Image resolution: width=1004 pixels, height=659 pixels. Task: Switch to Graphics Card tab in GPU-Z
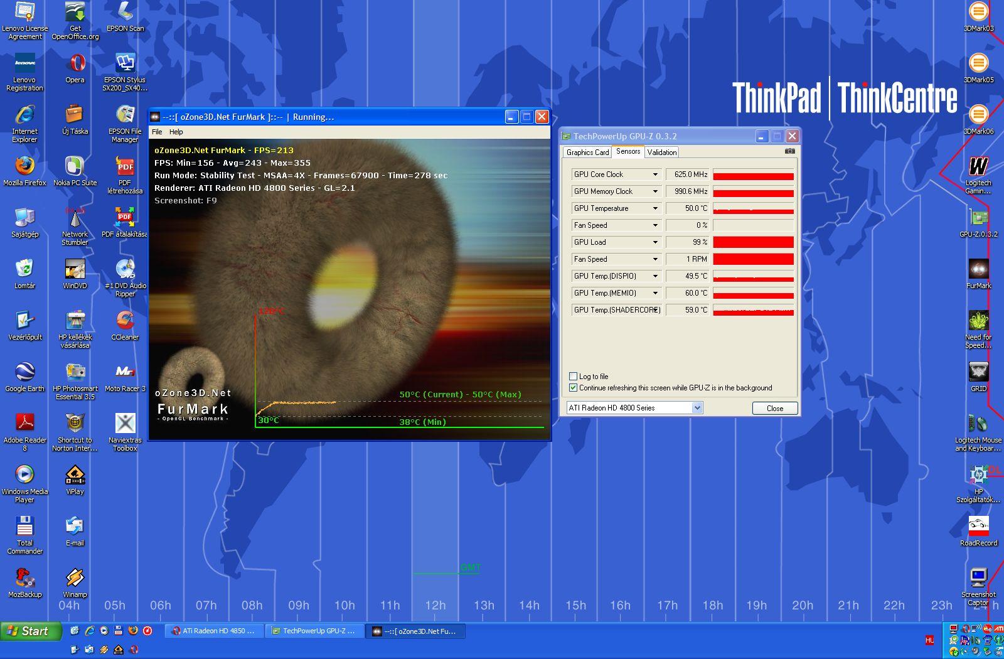[x=587, y=153]
